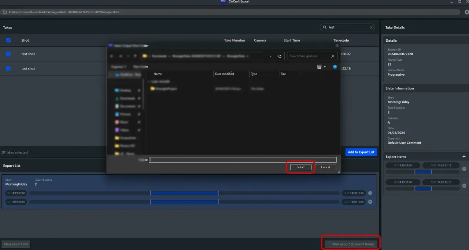Screen dimensions: 469x250
Task: Uncheck test shot row with timecode ending 32.16
Action: coord(8,68)
